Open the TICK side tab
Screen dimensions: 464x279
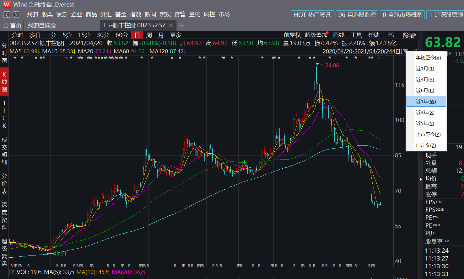[x=4, y=114]
